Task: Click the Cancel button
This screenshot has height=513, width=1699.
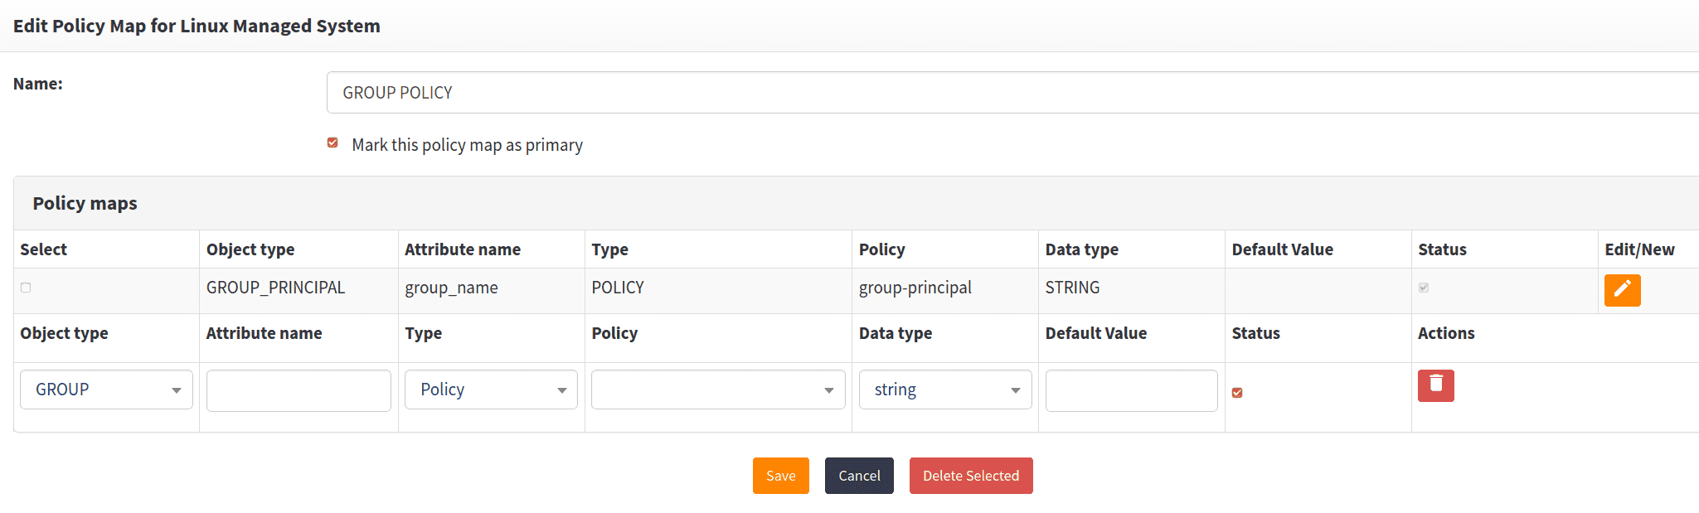Action: coord(859,476)
